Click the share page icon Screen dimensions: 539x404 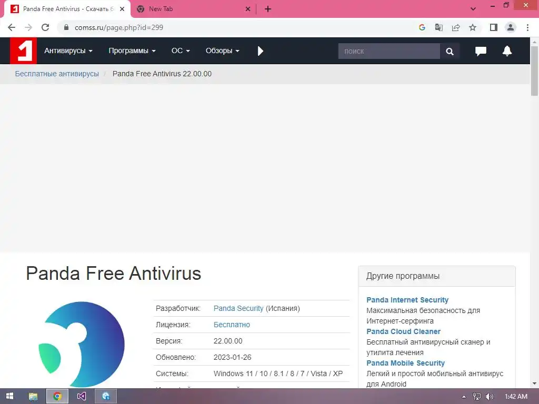pos(456,27)
